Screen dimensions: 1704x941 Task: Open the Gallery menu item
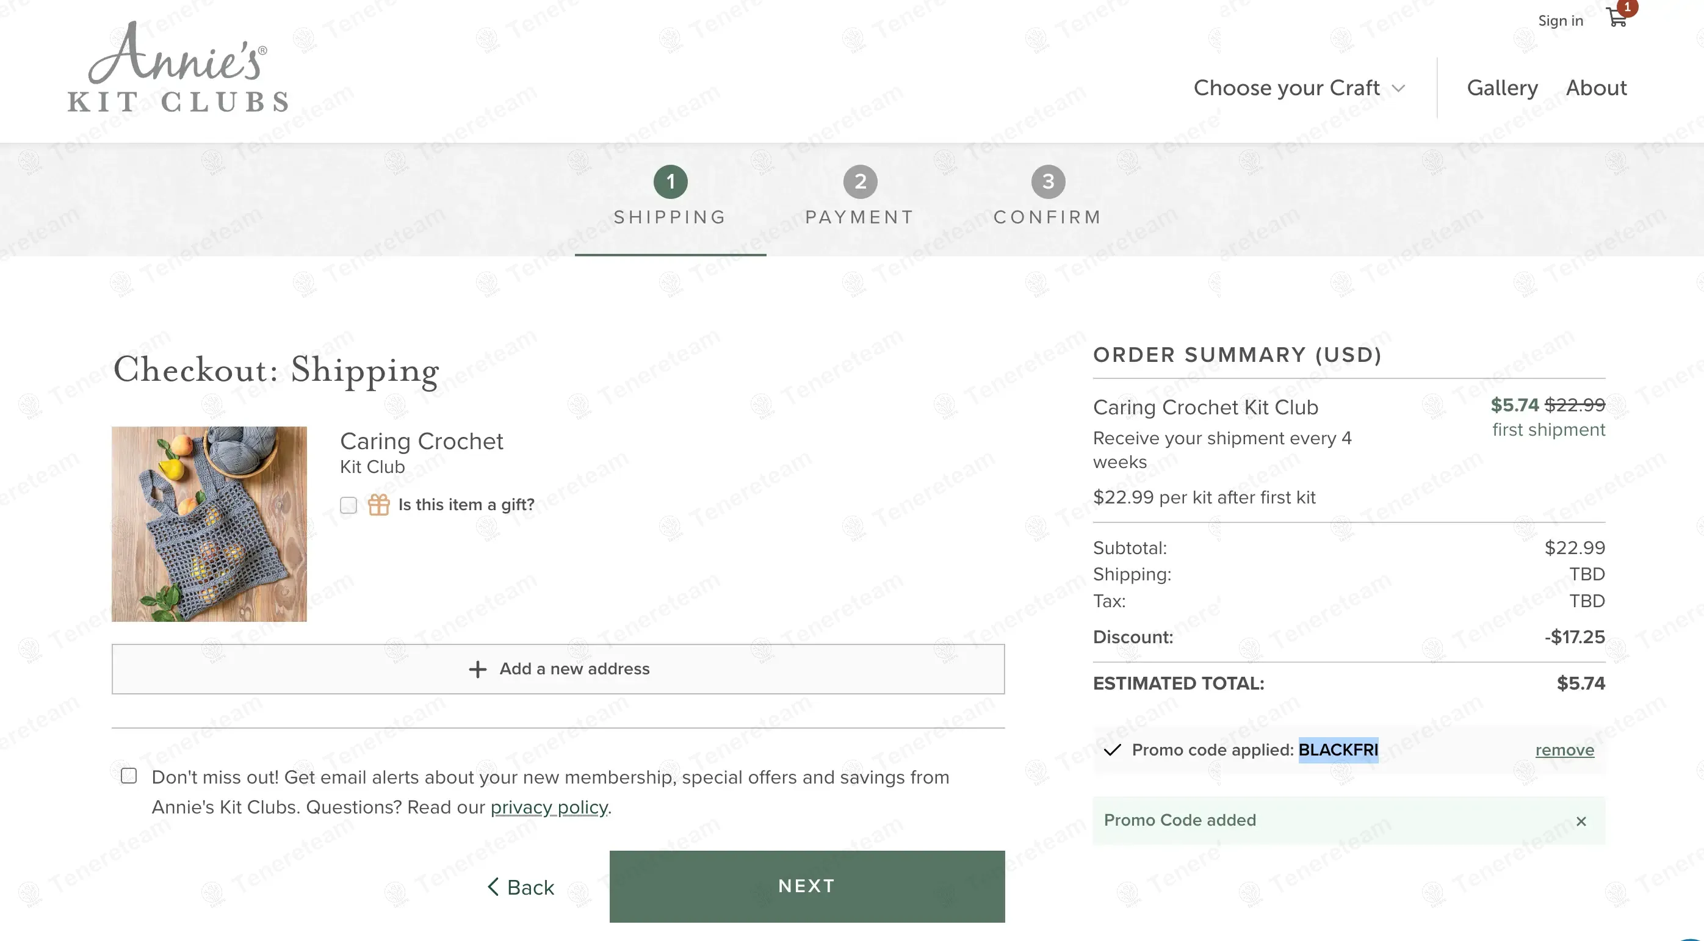(x=1501, y=88)
